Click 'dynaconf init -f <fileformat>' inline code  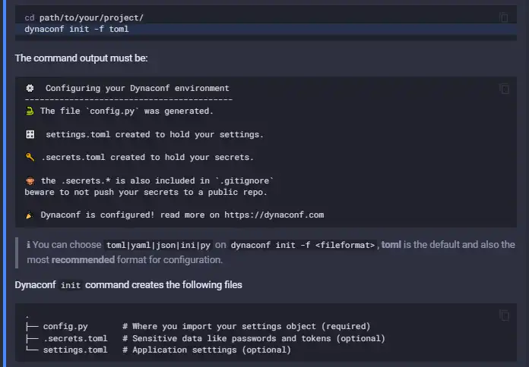[303, 245]
